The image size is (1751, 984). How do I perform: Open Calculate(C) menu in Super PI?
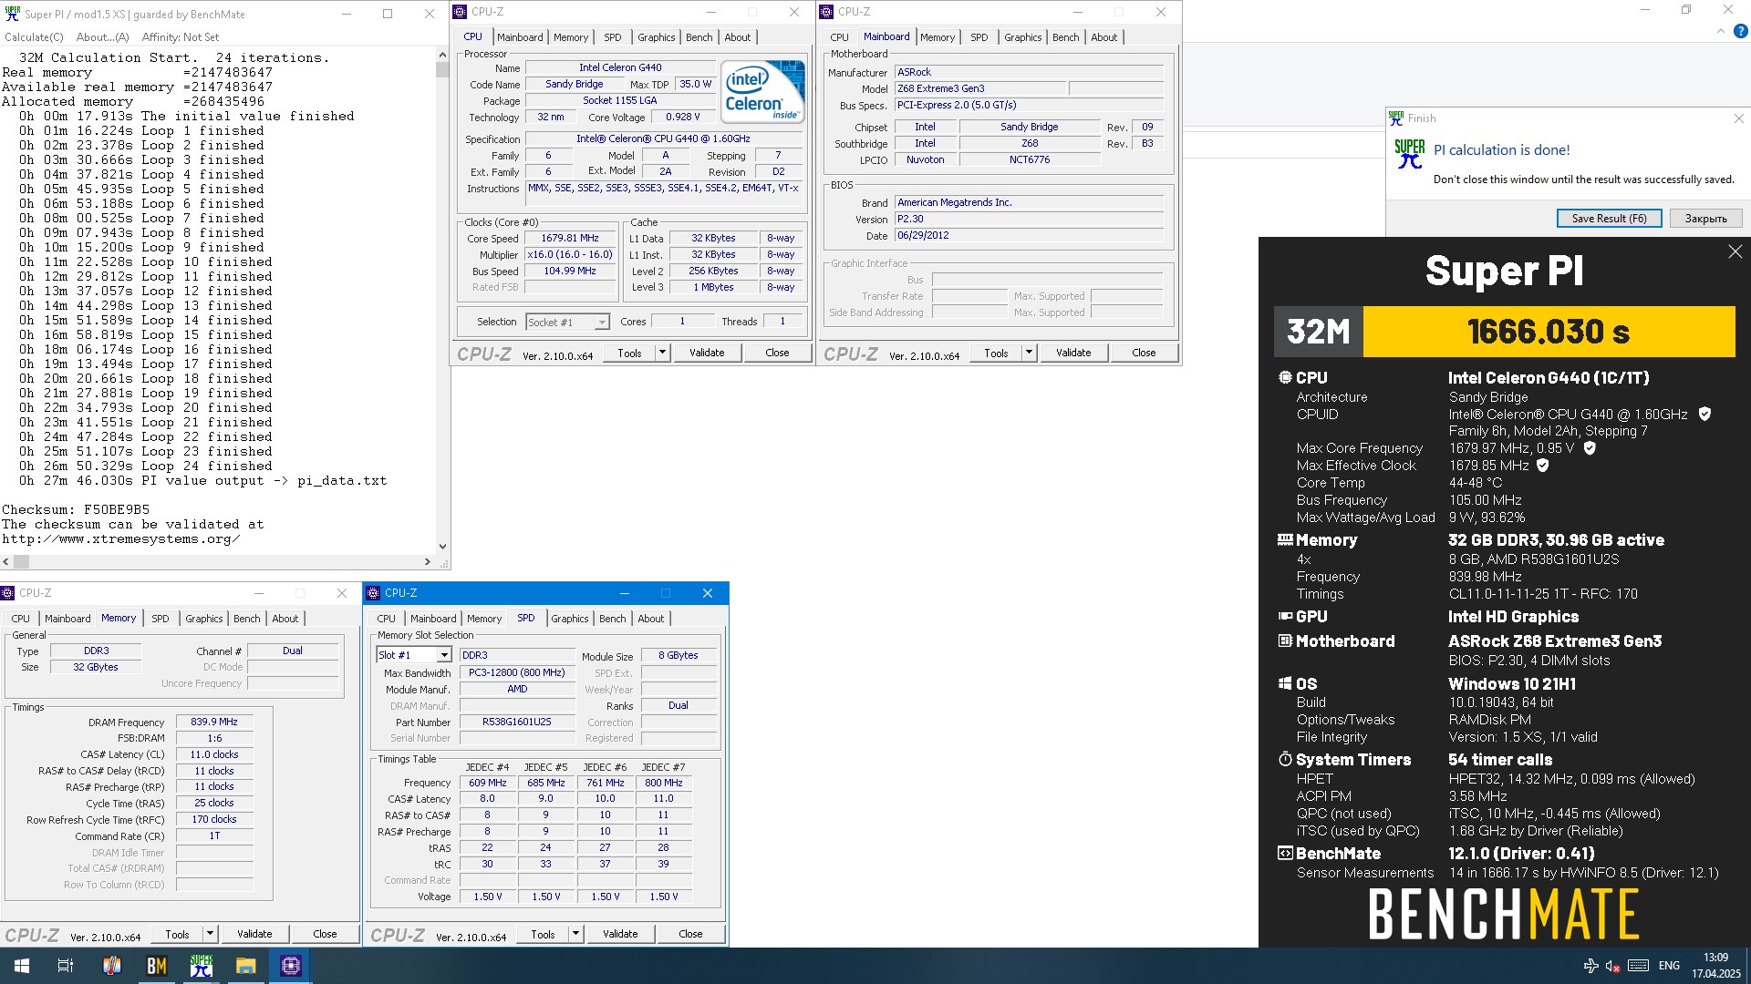point(34,37)
